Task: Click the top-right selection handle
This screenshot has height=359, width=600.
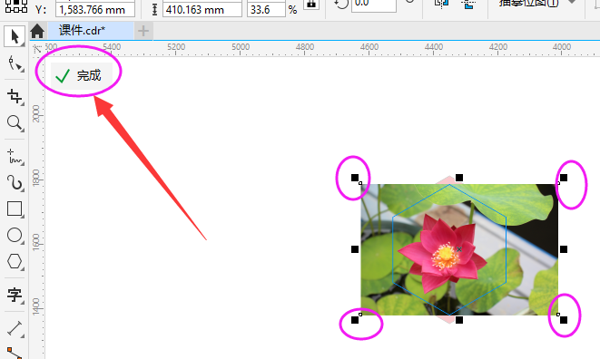Action: [564, 178]
